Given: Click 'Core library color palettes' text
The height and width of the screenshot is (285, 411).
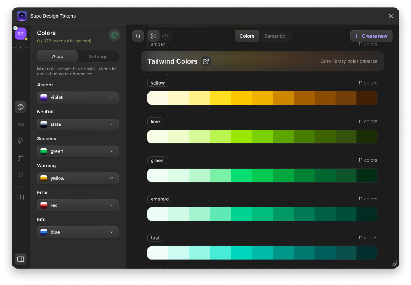Looking at the screenshot, I should [349, 61].
